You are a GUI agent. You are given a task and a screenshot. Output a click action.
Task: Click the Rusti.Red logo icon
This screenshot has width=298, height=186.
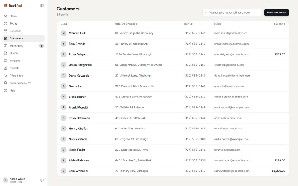coord(6,6)
